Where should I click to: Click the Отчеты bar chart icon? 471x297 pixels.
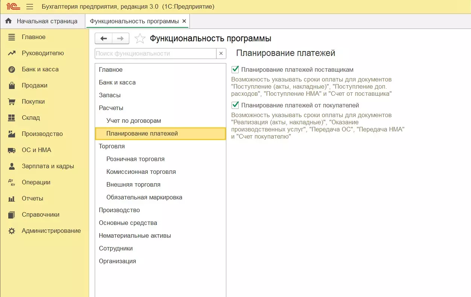12,198
